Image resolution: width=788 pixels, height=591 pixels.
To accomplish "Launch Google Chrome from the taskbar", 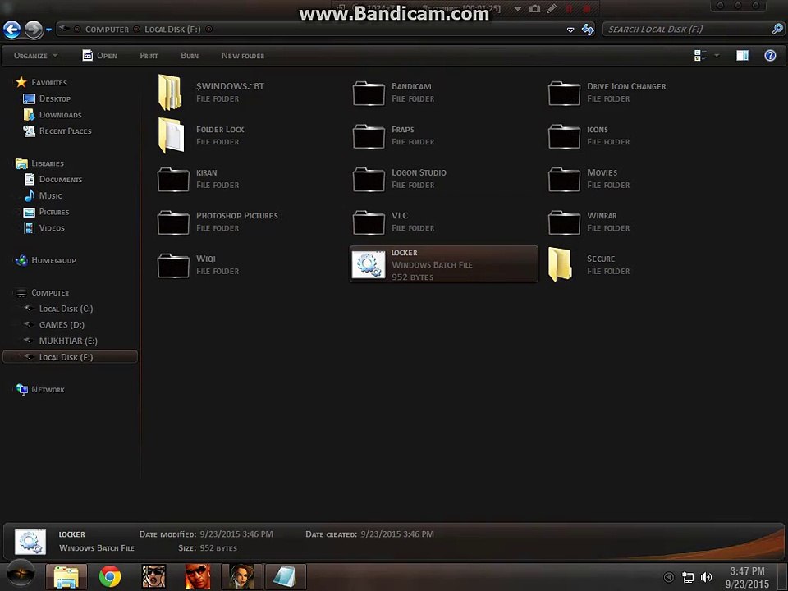I will (110, 576).
